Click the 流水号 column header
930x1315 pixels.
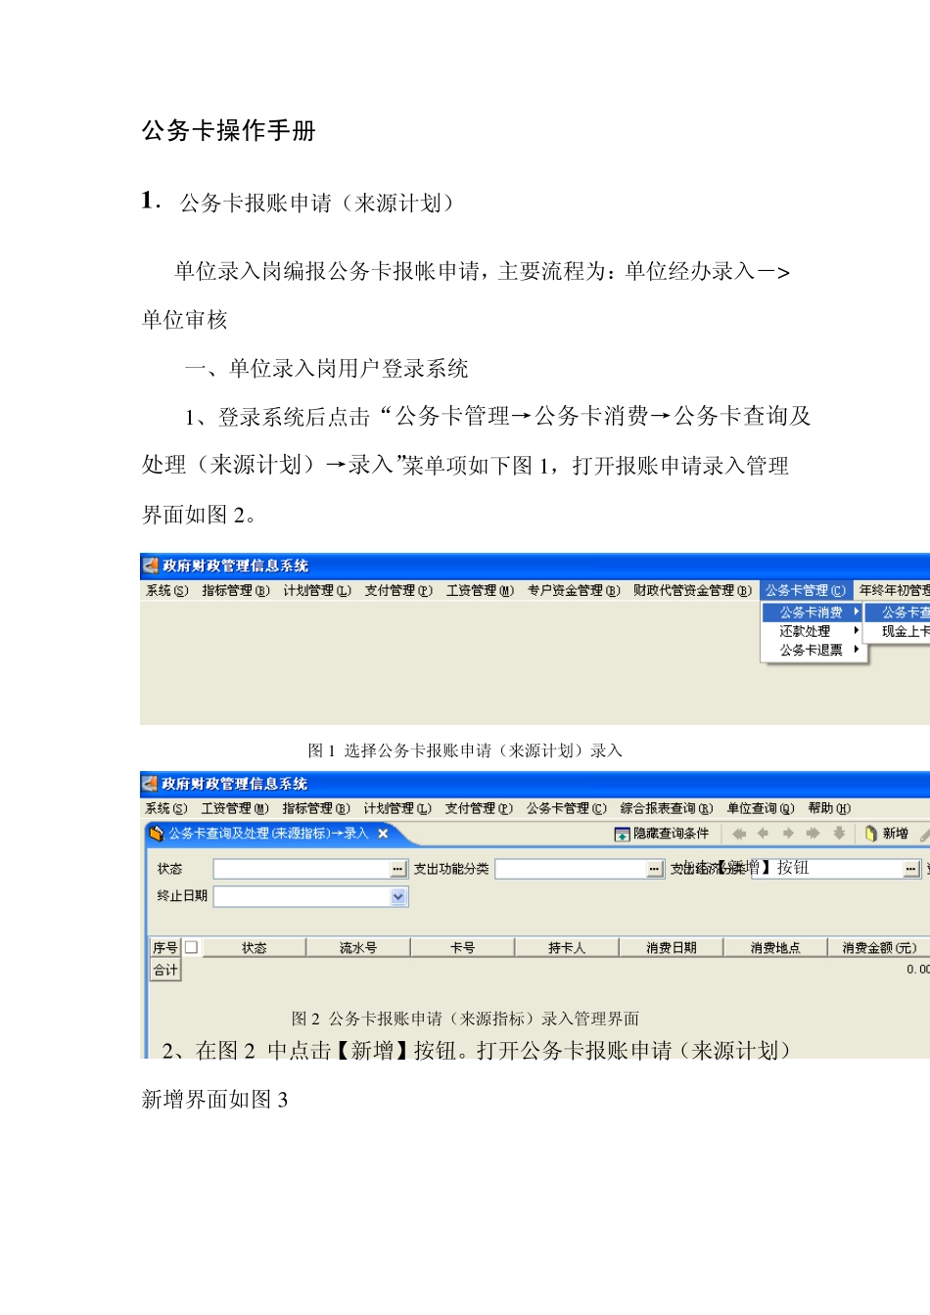tap(358, 947)
